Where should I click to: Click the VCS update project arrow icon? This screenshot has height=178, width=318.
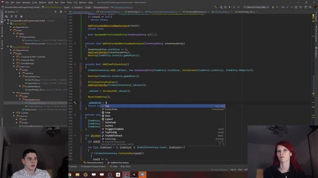288,7
